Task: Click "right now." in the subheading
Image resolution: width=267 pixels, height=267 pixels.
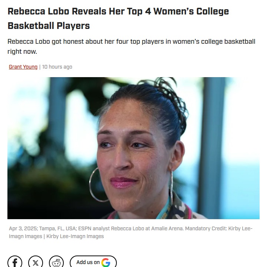Action: [x=22, y=52]
